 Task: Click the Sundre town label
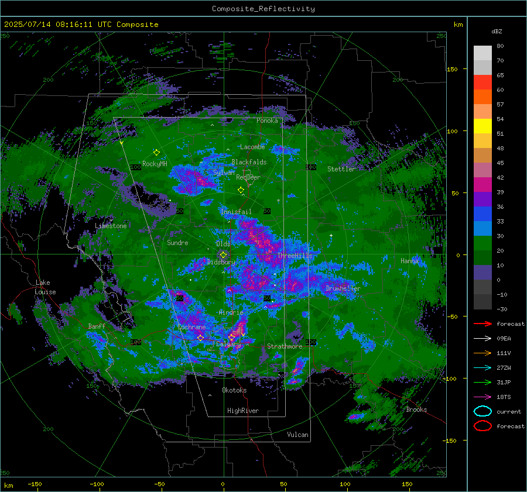click(177, 242)
